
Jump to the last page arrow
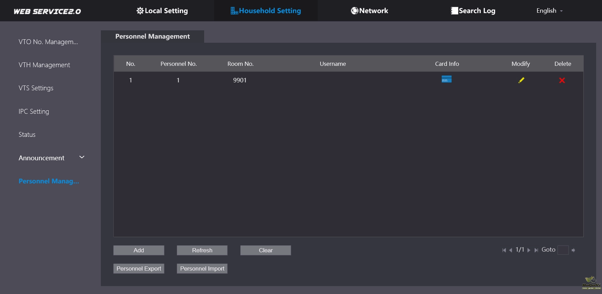pyautogui.click(x=536, y=250)
